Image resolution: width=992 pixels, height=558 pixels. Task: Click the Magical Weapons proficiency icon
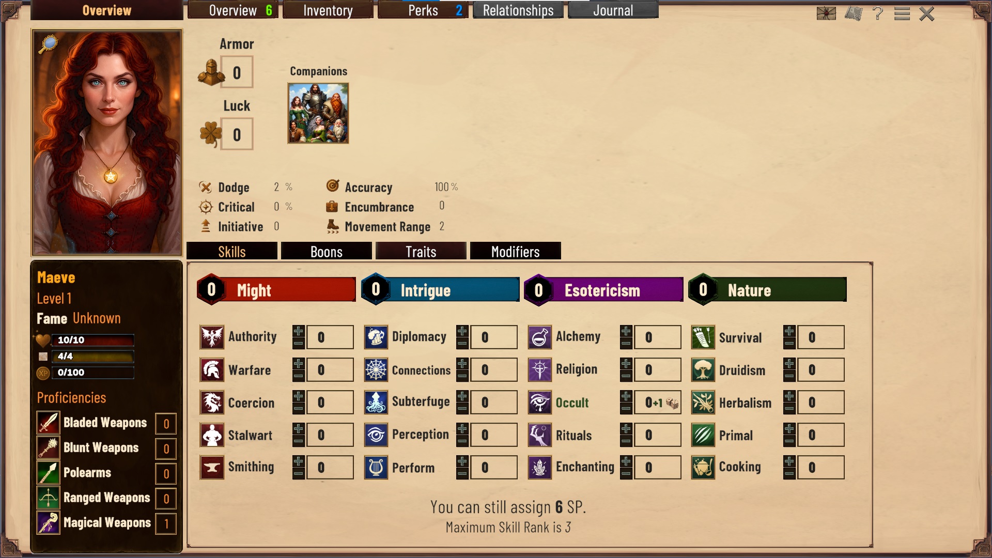click(48, 523)
